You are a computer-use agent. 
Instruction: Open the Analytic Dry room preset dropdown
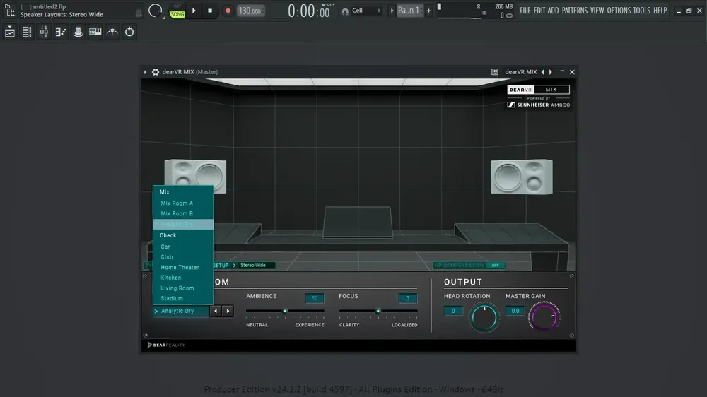[x=181, y=311]
